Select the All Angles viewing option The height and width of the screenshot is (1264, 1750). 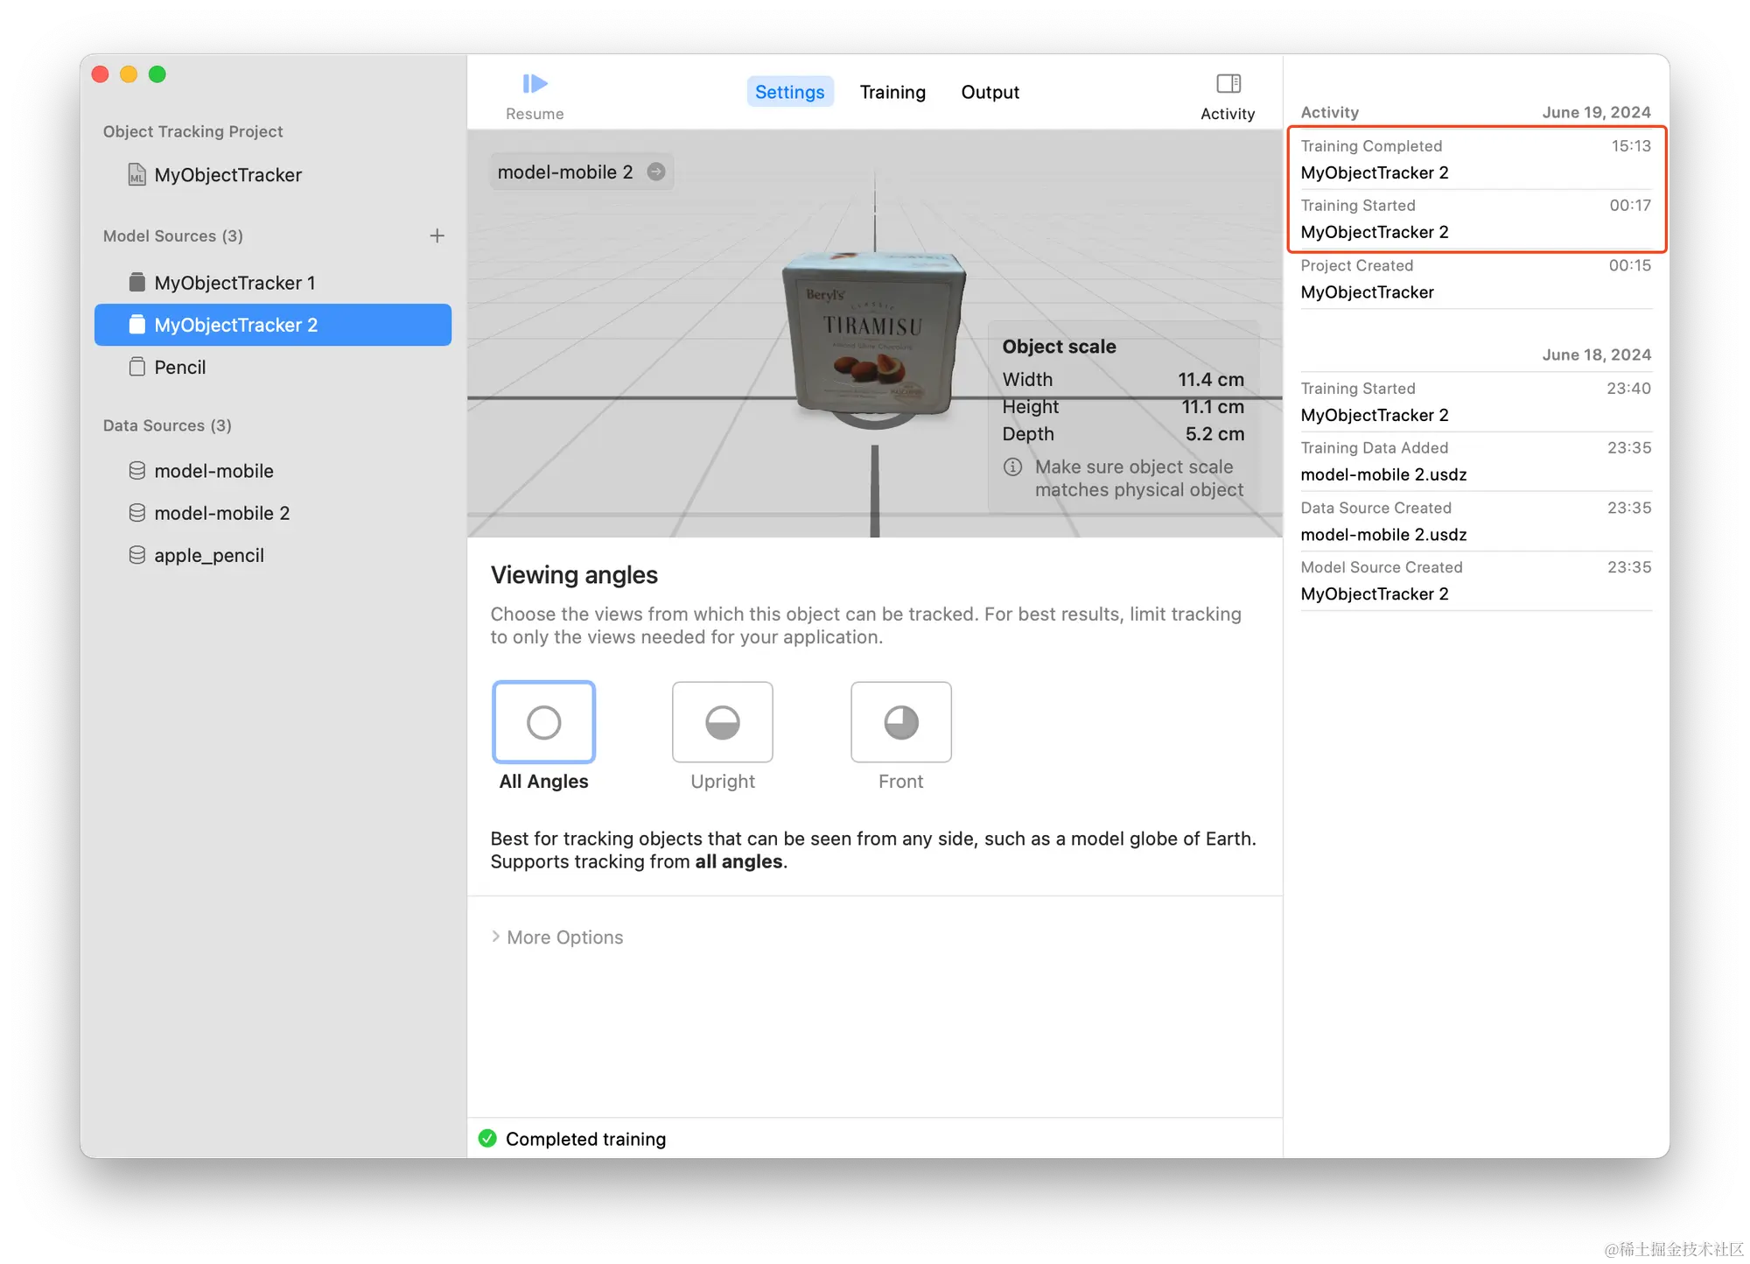click(543, 722)
